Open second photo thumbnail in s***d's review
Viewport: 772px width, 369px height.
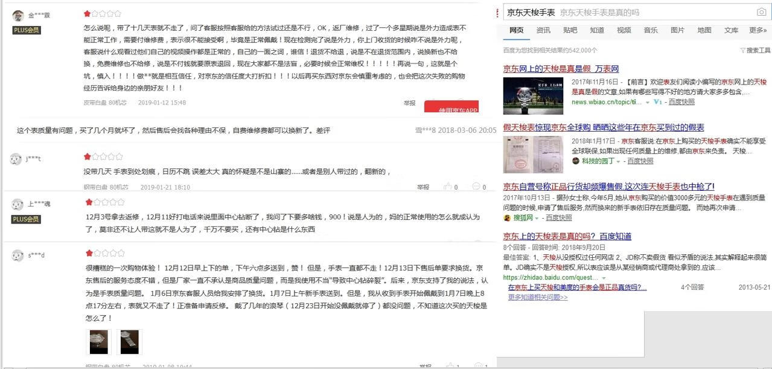[x=130, y=342]
